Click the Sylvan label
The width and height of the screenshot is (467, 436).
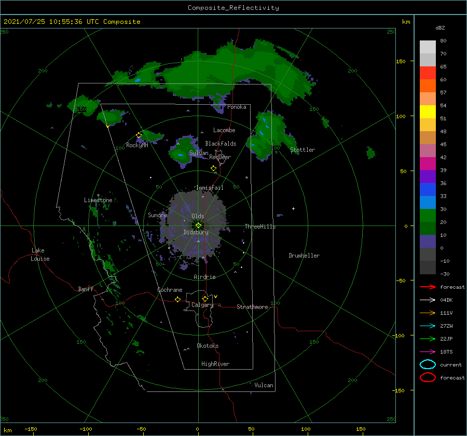click(x=199, y=153)
